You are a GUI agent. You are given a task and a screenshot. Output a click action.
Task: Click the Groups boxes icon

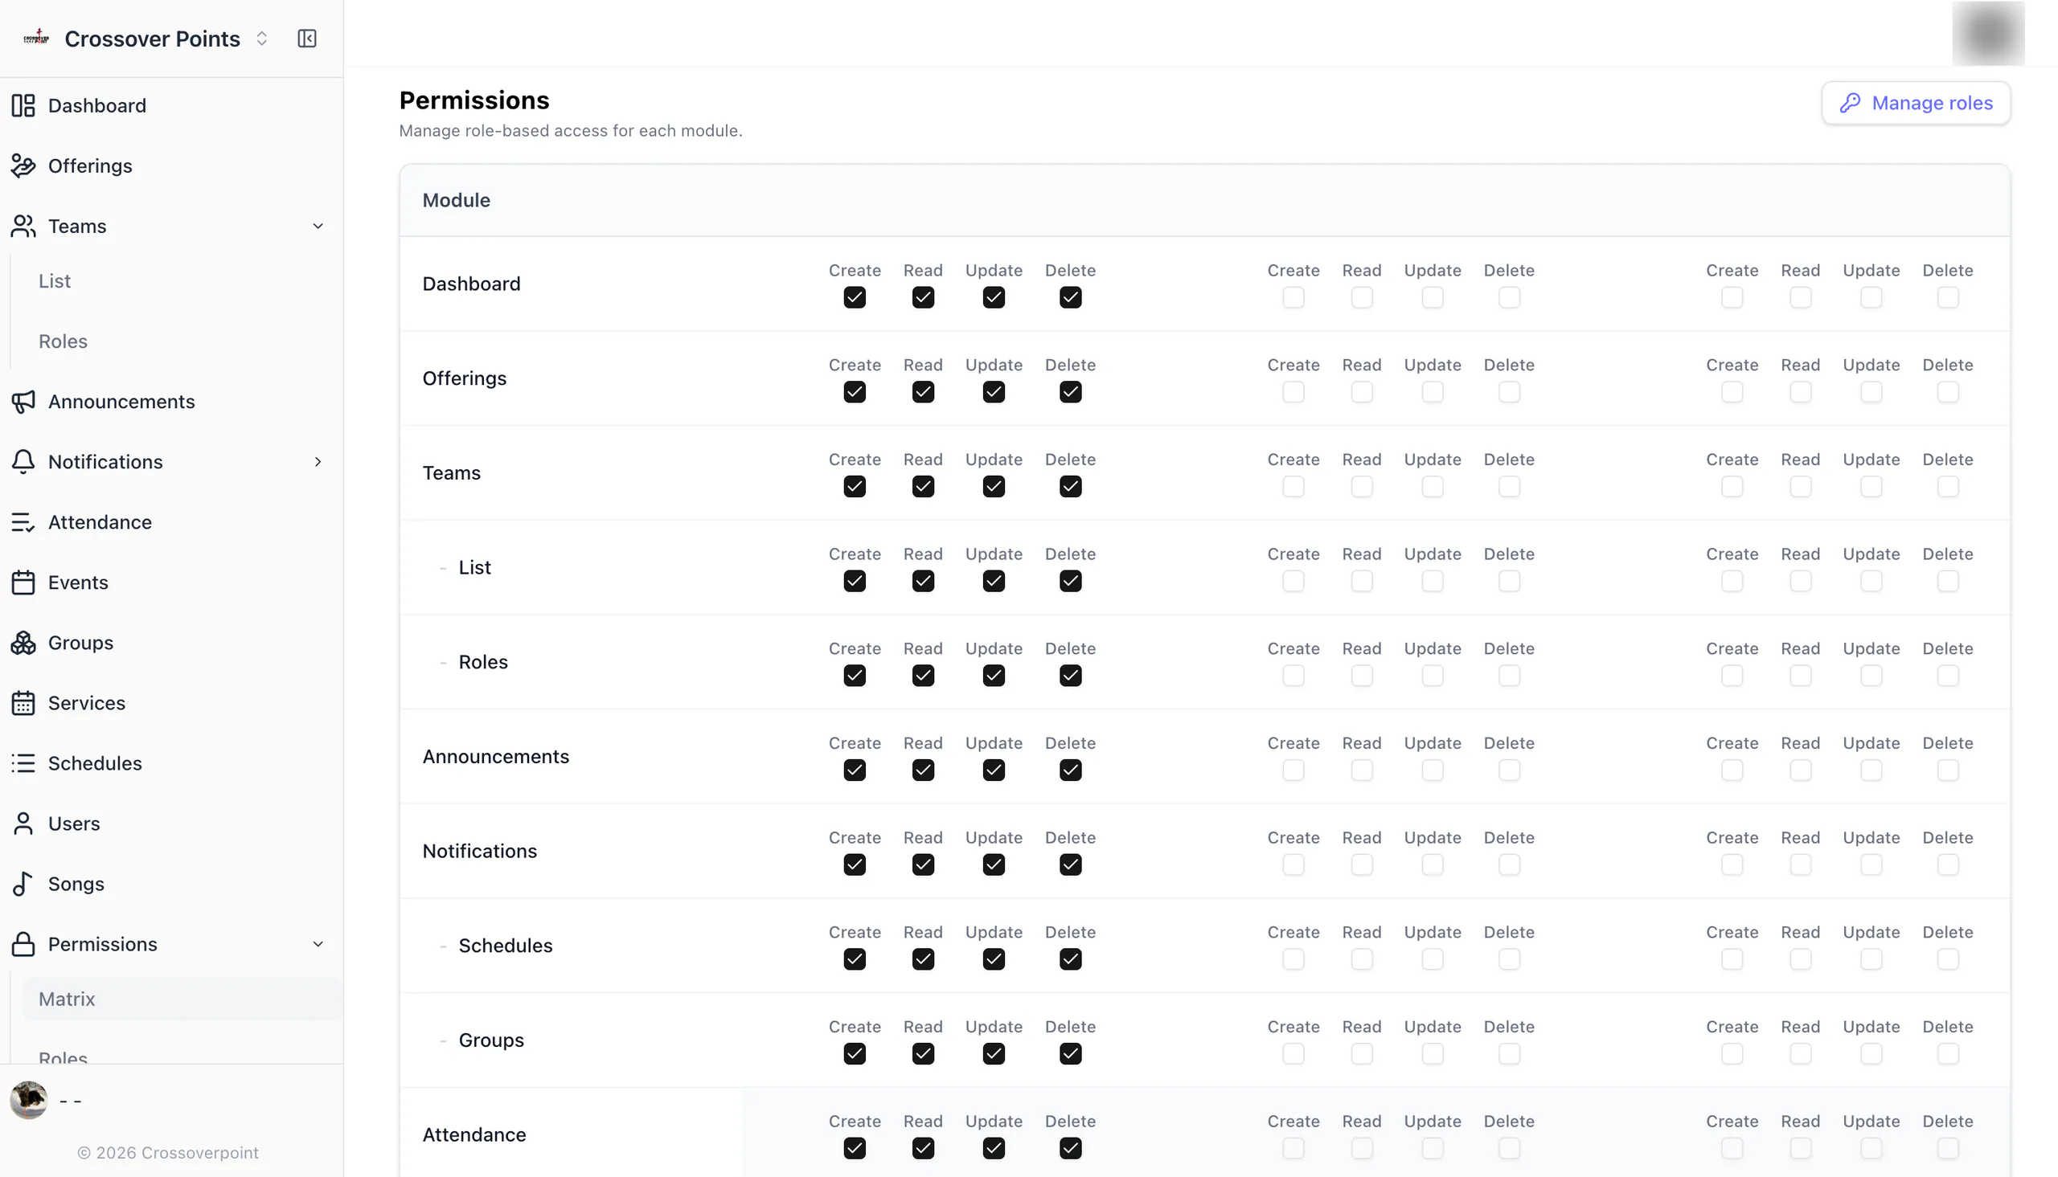pos(23,643)
